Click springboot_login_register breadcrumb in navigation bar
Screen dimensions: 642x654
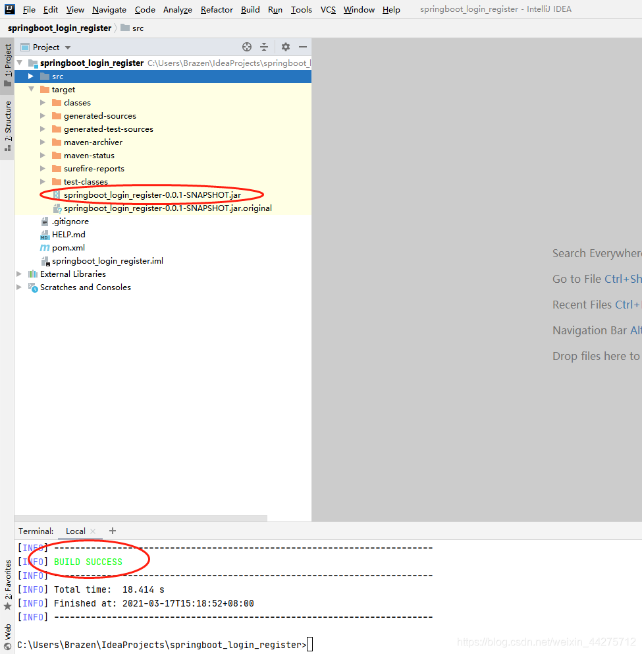pos(59,28)
